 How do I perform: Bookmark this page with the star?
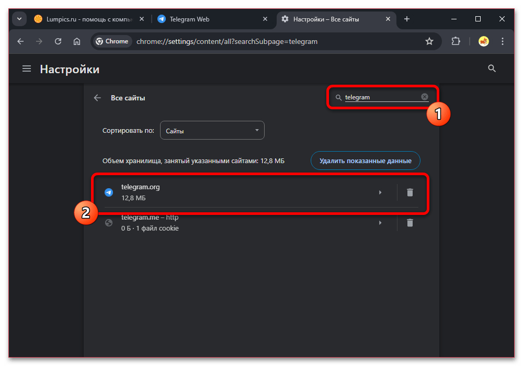click(x=429, y=41)
